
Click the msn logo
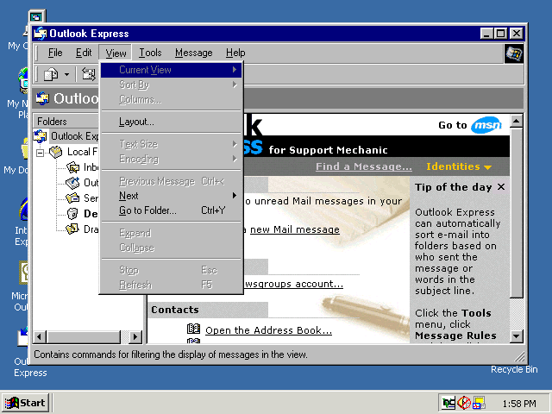coord(486,125)
